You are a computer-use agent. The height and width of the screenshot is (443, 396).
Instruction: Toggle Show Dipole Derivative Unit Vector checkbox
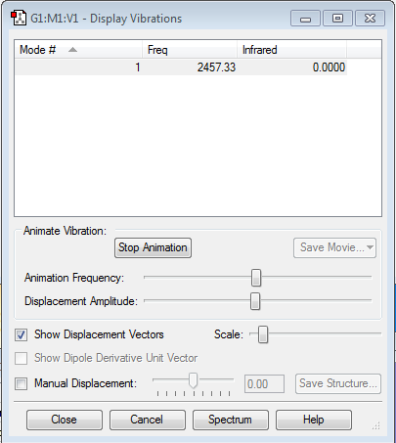tap(22, 358)
